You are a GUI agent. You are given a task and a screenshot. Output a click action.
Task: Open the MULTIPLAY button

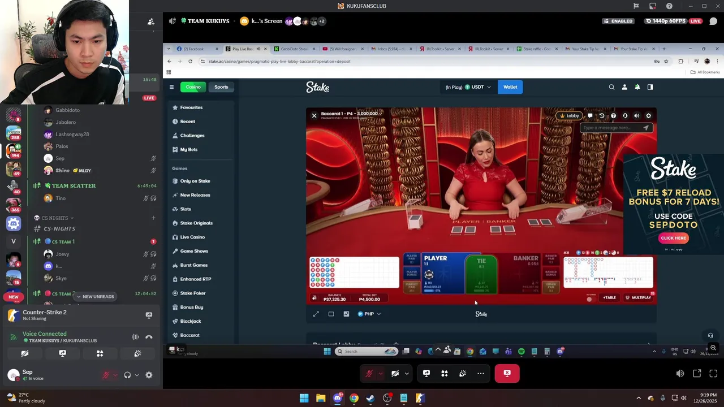coord(638,297)
